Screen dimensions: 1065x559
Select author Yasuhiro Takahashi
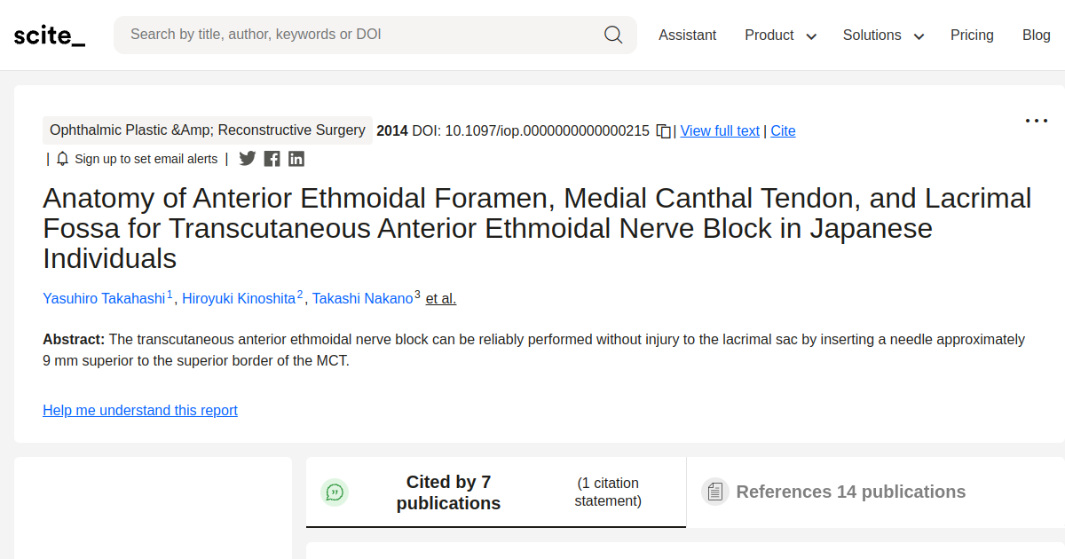point(104,298)
